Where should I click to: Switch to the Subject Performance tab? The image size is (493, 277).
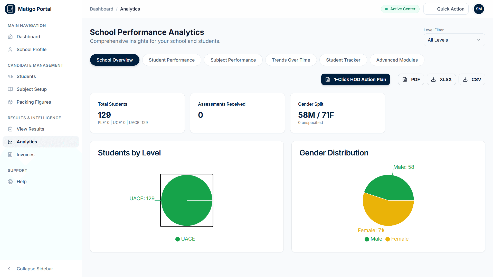pyautogui.click(x=233, y=60)
